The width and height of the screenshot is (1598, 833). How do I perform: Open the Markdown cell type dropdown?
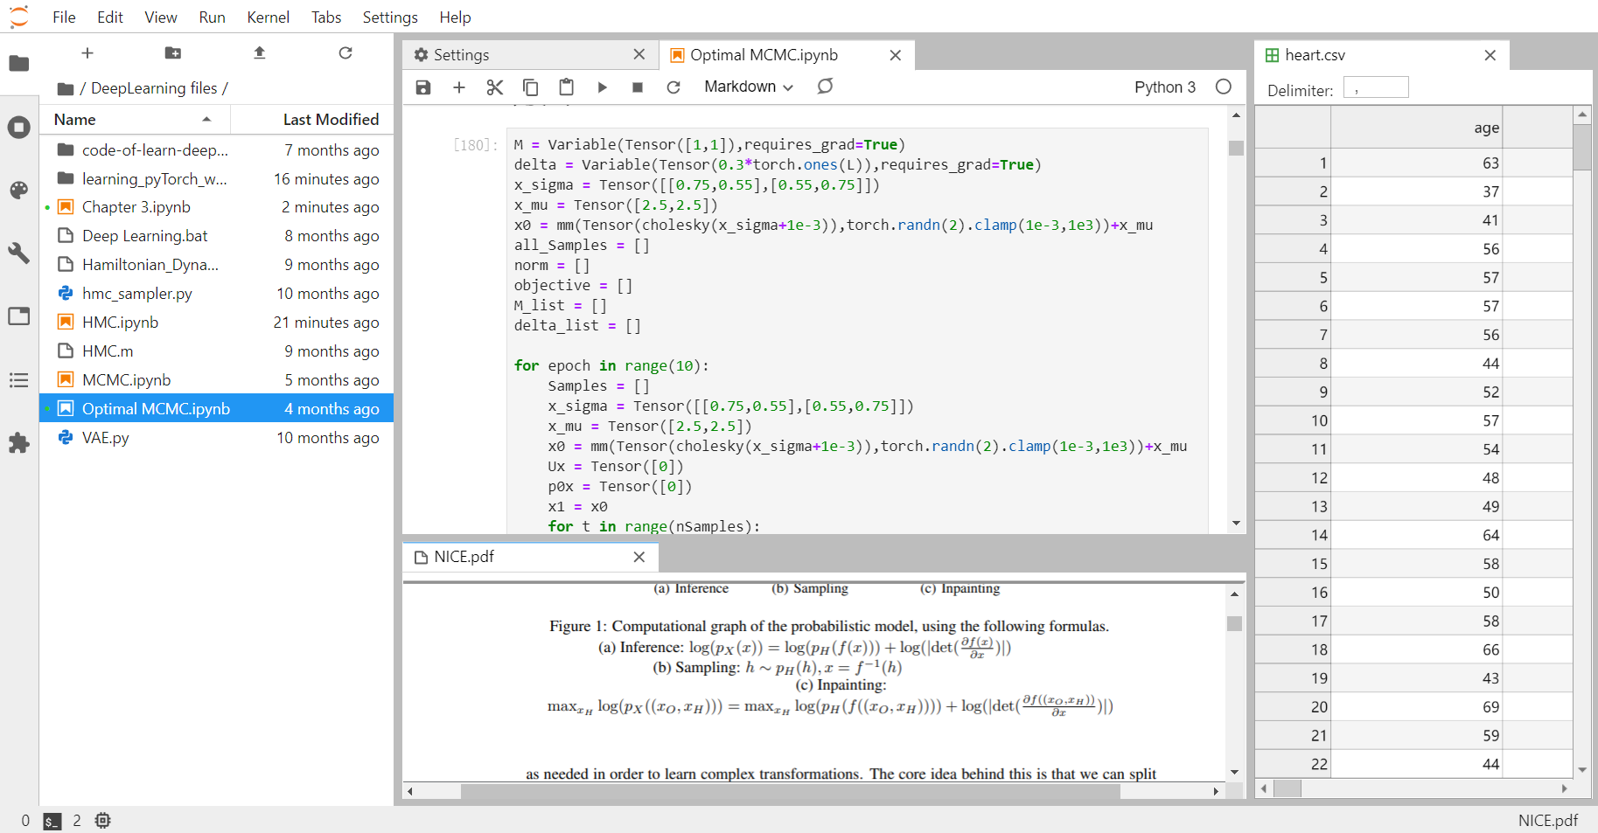coord(748,87)
